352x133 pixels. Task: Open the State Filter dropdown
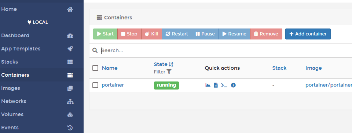(163, 72)
